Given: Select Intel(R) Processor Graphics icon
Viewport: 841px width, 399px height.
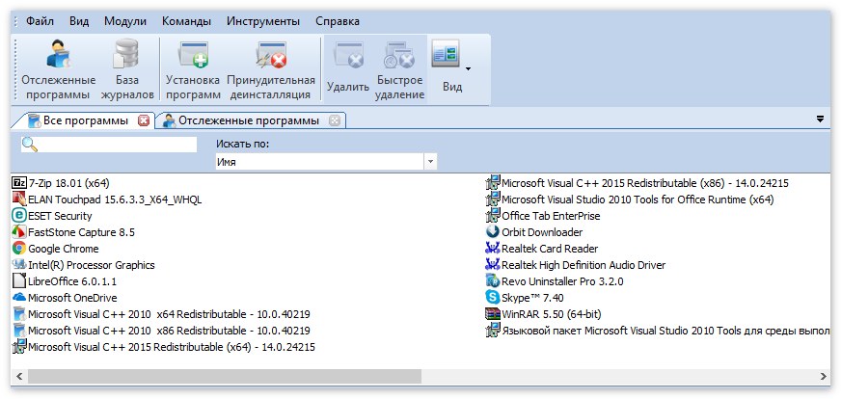Looking at the screenshot, I should pyautogui.click(x=18, y=265).
